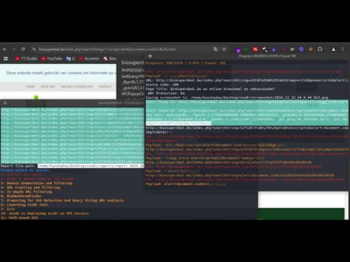Open the blue flame-shaped extension icon

274,49
